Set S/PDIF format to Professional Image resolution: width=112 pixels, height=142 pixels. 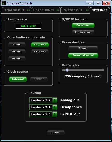coord(83,32)
